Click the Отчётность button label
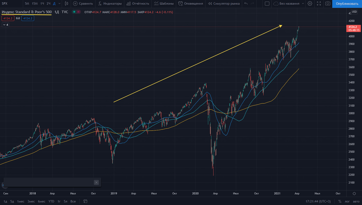362x205 pixels. (x=141, y=4)
